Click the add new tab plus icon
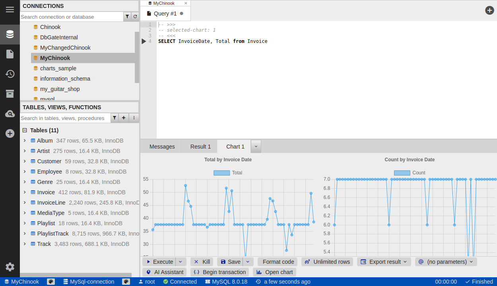 (489, 10)
